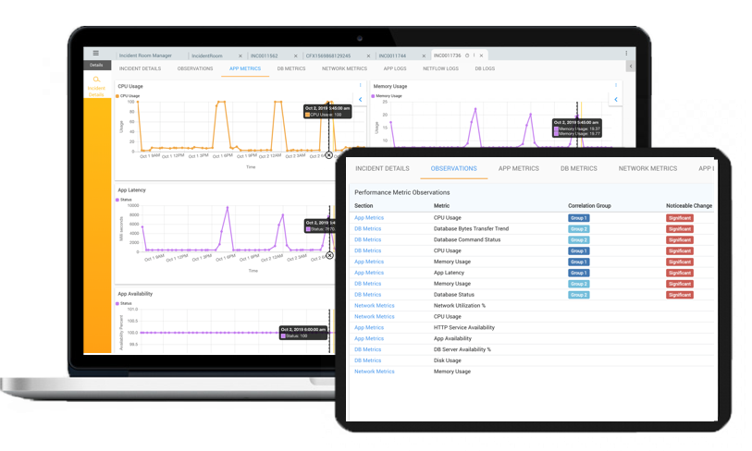Click Group 1 badge in App Latency row
The width and height of the screenshot is (752, 451).
point(578,273)
